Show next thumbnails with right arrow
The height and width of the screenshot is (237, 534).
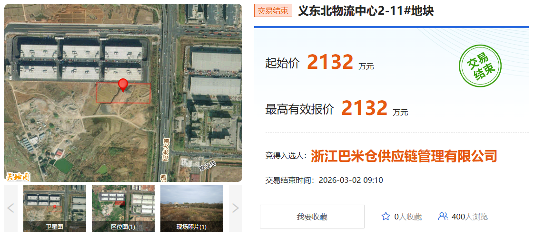point(235,208)
